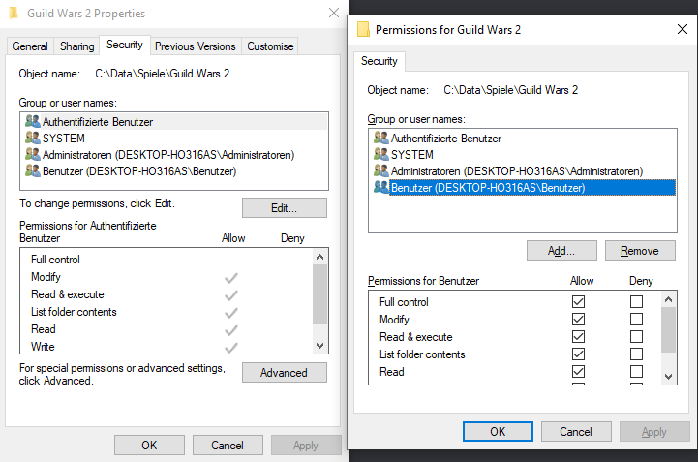698x462 pixels.
Task: Click SYSTEM group icon in Properties window
Action: 33,138
